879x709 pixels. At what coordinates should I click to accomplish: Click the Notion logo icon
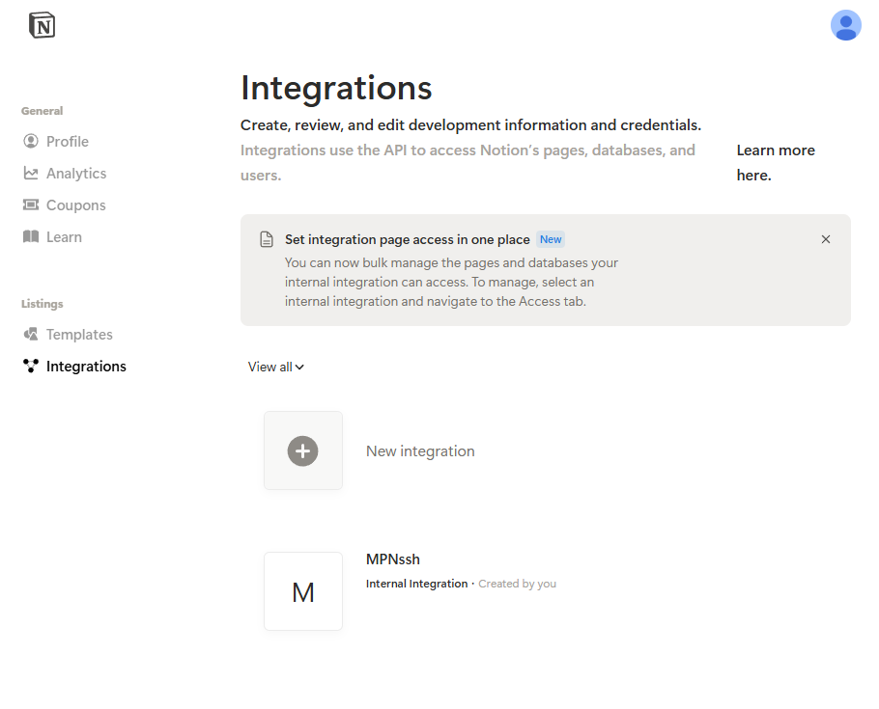[x=43, y=25]
